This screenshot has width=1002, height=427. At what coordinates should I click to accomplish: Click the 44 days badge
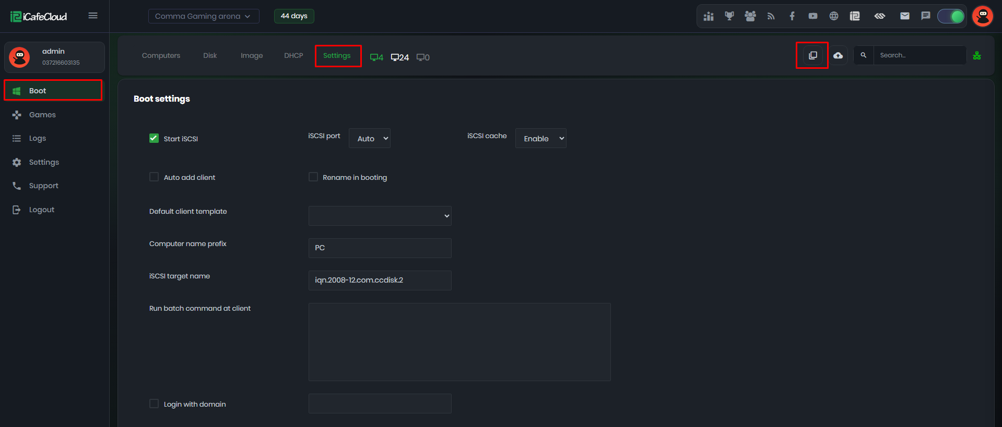click(x=294, y=16)
